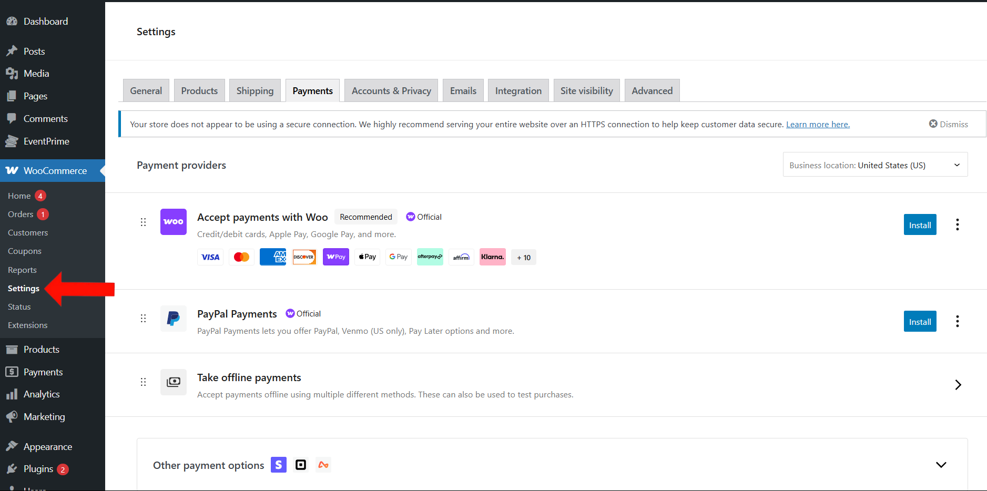This screenshot has width=987, height=491.
Task: Install Woo payments provider
Action: 920,225
